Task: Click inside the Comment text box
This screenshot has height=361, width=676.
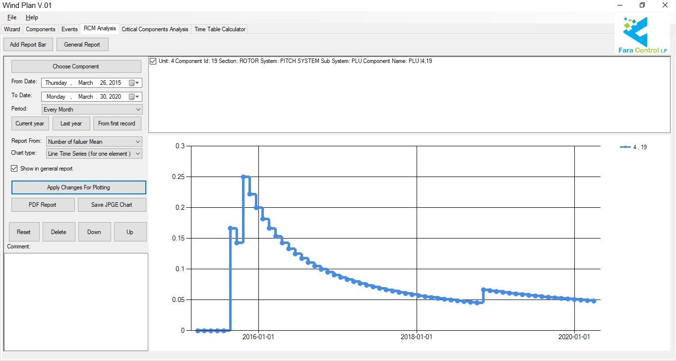Action: tap(76, 301)
